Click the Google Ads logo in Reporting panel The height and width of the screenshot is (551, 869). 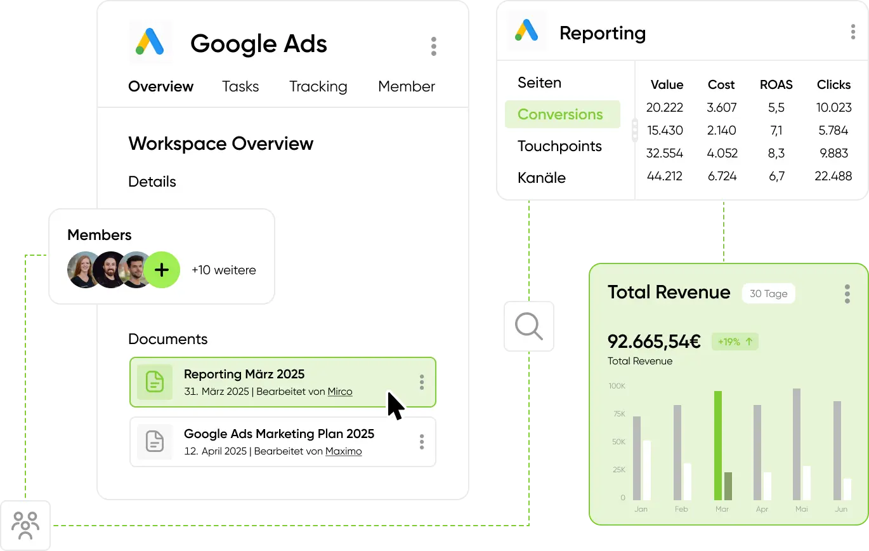[x=527, y=30]
